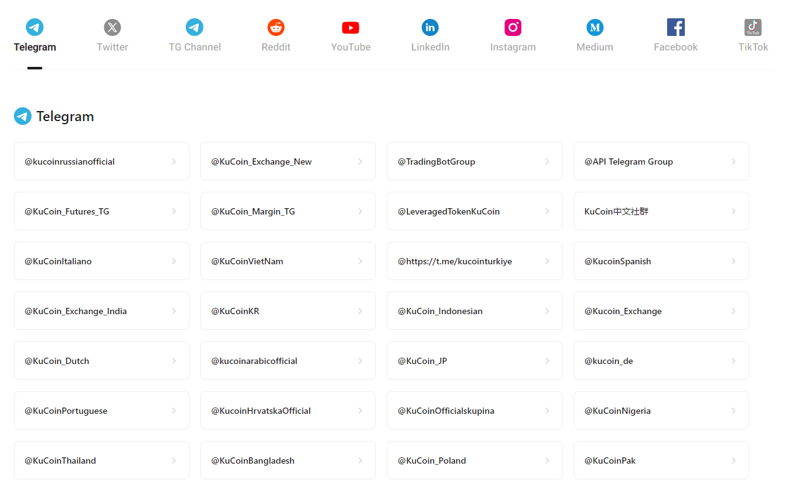Click chevron on @KuCoinItaliano card
The width and height of the screenshot is (796, 487).
[174, 261]
